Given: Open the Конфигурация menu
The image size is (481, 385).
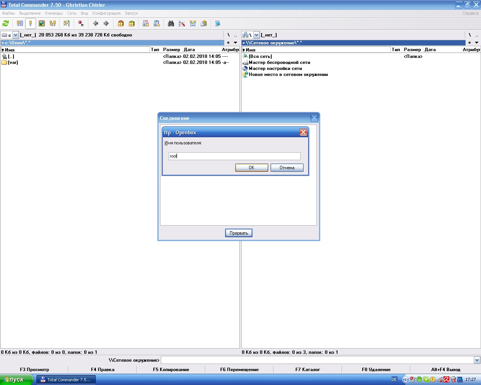Looking at the screenshot, I should pos(106,13).
